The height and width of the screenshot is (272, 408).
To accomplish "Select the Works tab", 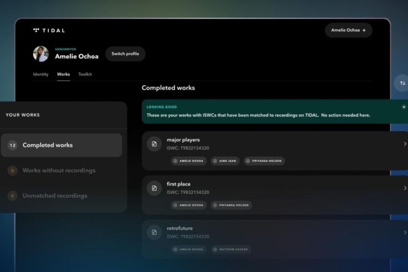I will (x=64, y=74).
